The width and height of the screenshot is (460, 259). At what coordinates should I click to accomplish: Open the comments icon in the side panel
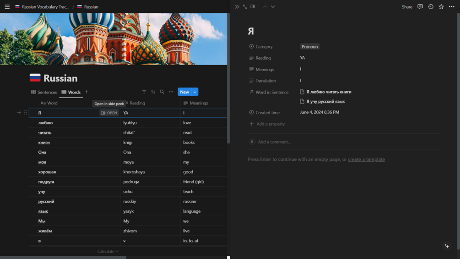point(420,7)
